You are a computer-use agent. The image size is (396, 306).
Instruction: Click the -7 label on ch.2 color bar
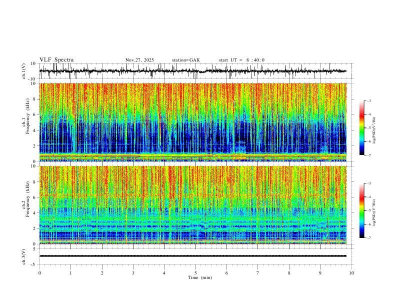368,238
